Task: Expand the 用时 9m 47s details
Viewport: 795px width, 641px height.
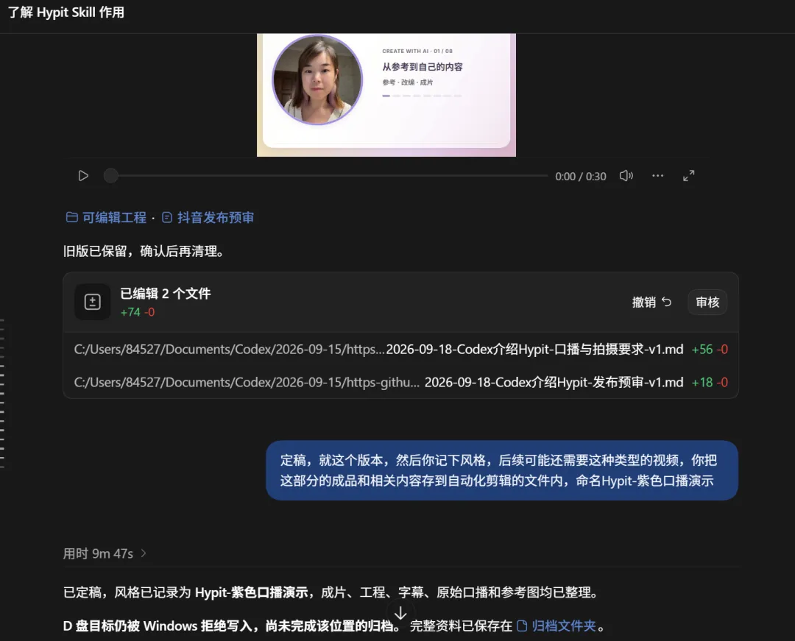Action: point(105,553)
